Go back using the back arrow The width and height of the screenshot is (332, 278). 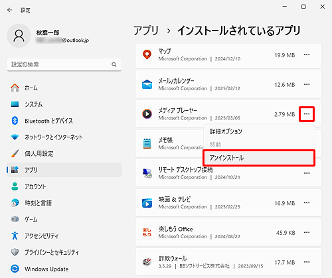click(x=10, y=10)
